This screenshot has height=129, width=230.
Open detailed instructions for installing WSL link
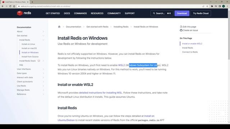pos(101,93)
